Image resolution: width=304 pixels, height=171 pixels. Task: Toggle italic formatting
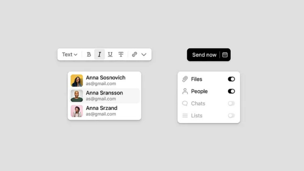point(99,55)
